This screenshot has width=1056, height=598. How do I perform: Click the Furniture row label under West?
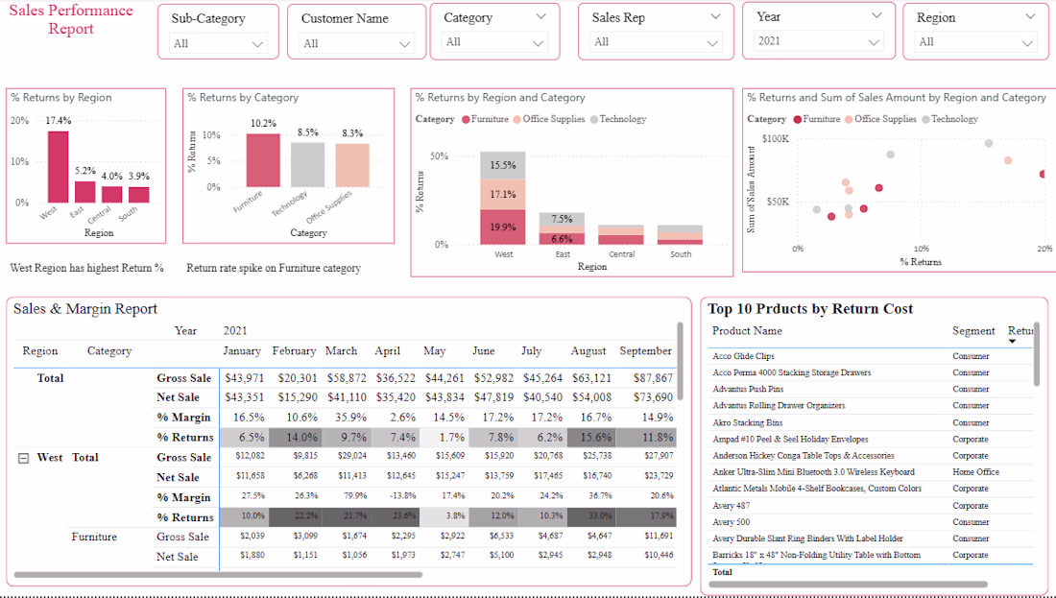[94, 538]
